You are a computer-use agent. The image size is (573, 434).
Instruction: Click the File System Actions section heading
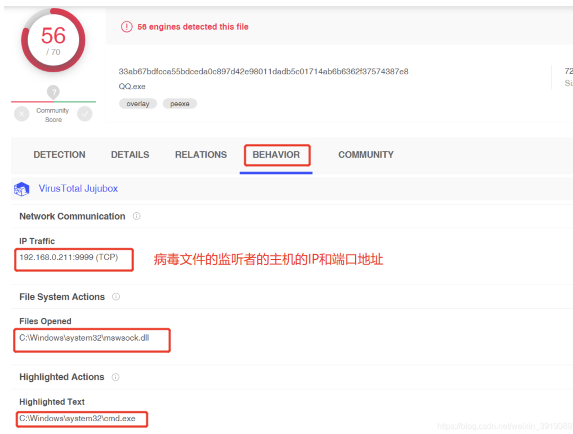[x=62, y=297]
